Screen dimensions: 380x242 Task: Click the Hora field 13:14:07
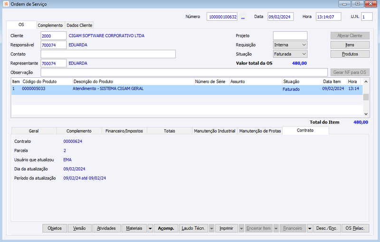coord(328,17)
